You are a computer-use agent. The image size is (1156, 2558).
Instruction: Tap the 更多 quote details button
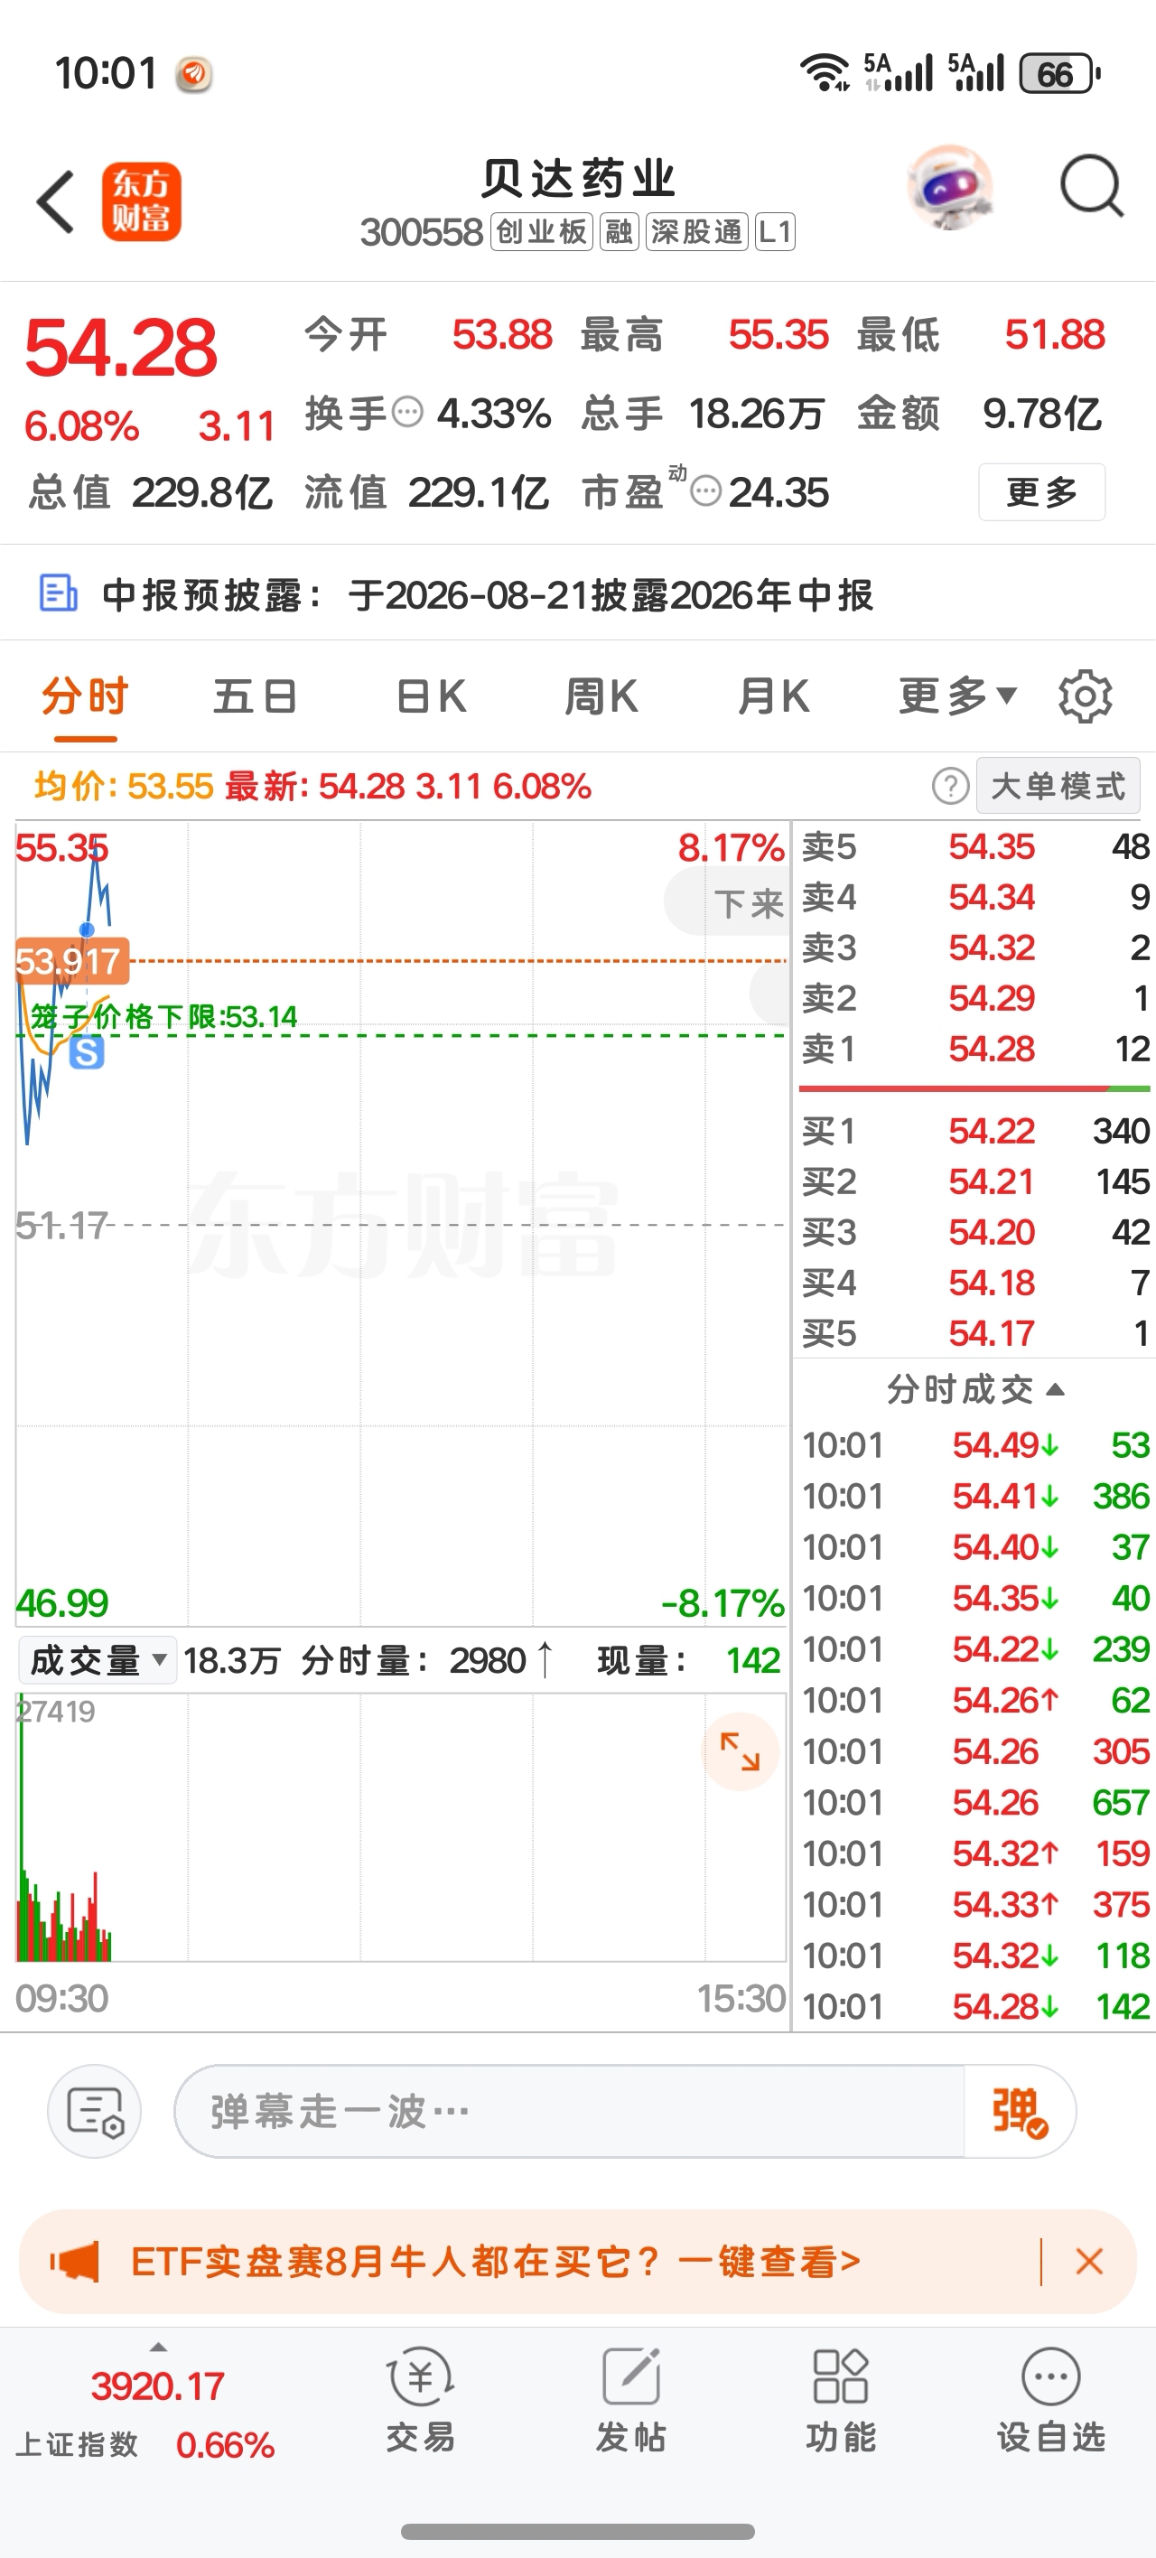coord(1042,491)
